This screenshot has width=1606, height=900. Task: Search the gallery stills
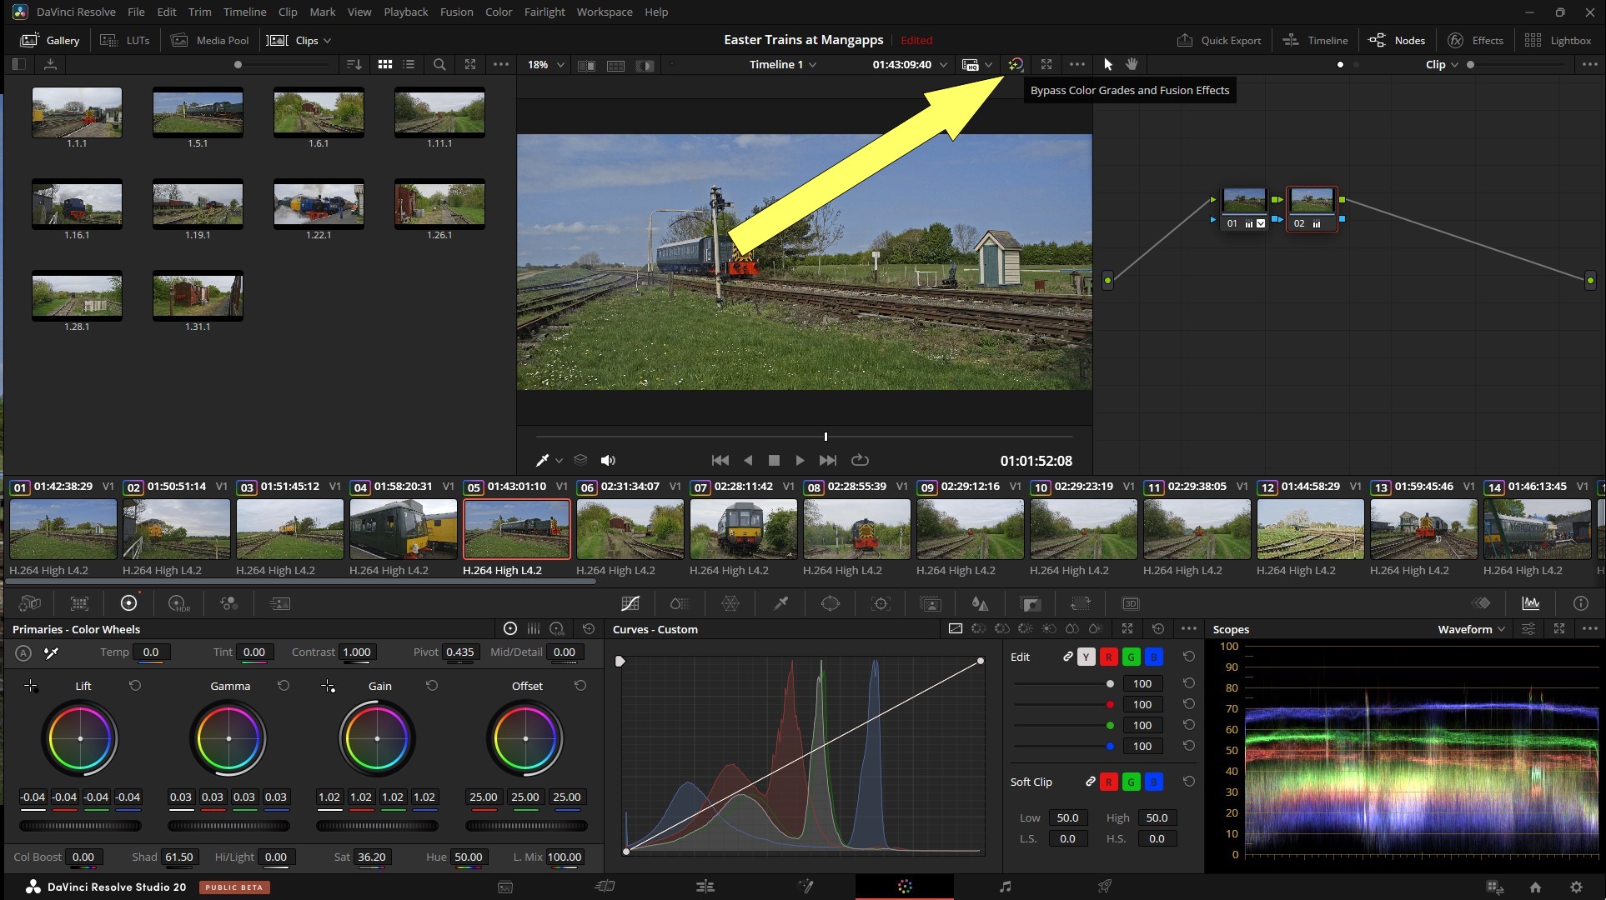tap(439, 64)
